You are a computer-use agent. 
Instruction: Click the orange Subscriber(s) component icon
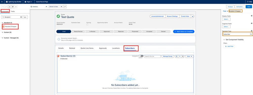[58, 56]
